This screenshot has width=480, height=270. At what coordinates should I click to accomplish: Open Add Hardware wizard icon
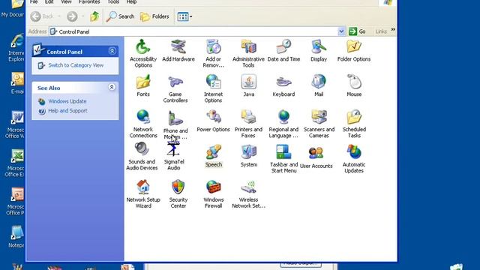tap(178, 46)
